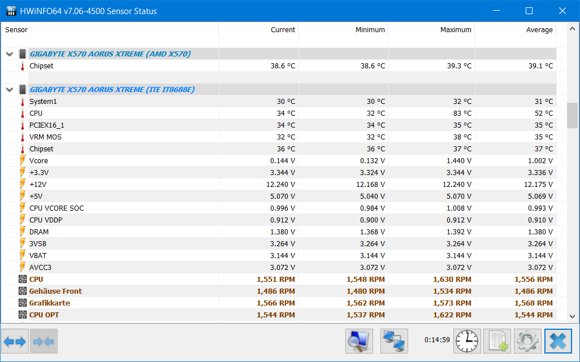580x362 pixels.
Task: Click the System1 average 31 °C value
Action: (x=544, y=102)
